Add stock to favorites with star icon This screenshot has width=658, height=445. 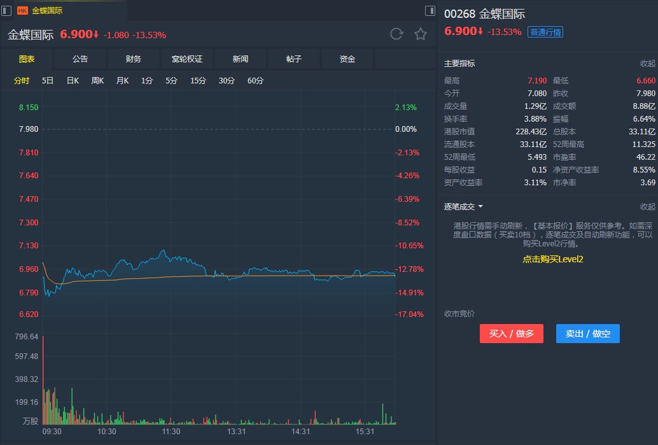coord(421,34)
